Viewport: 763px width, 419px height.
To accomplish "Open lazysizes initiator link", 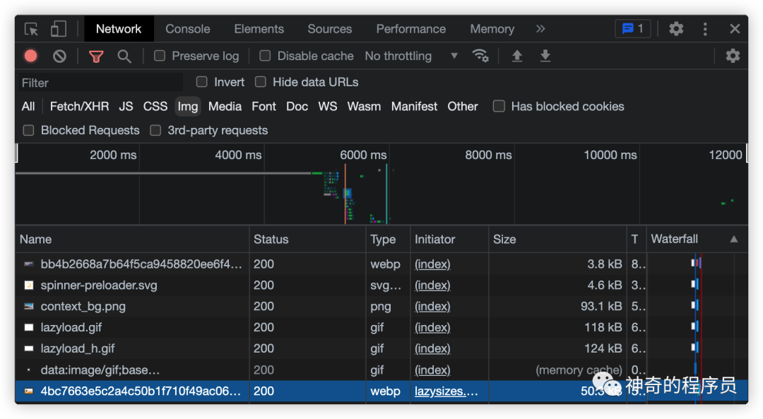I will point(446,391).
